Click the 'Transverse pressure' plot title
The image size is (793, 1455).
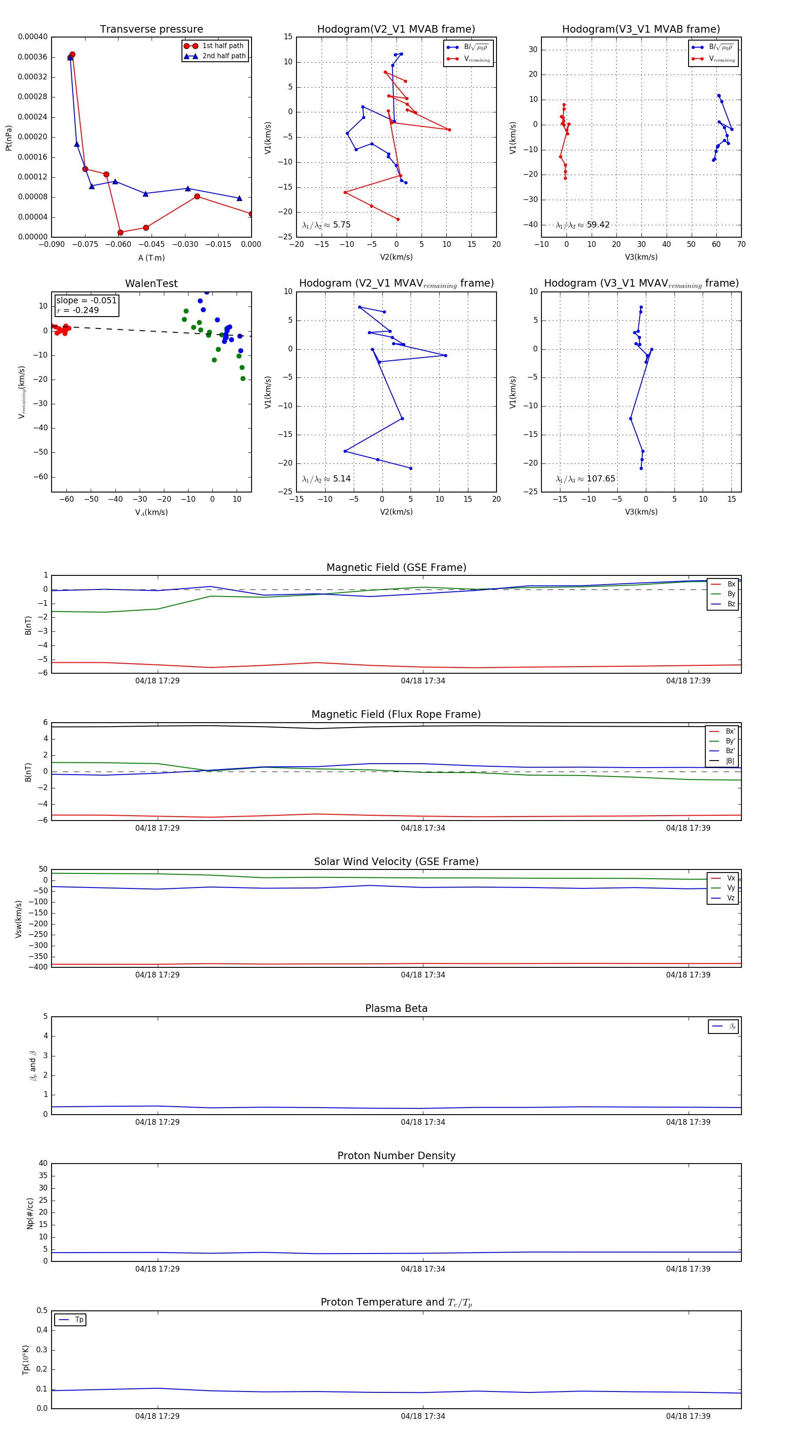coord(151,30)
